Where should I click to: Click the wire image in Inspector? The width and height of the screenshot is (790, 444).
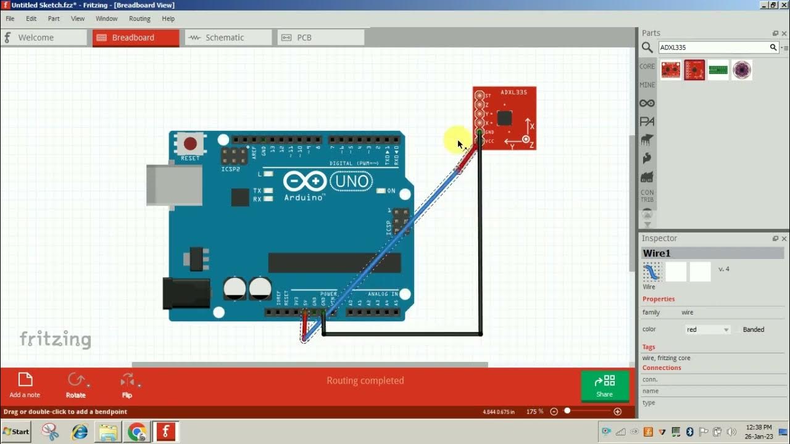(652, 272)
